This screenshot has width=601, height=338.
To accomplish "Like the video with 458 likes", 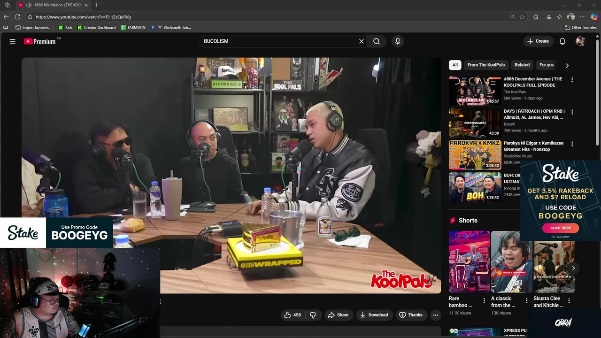I will click(x=293, y=315).
